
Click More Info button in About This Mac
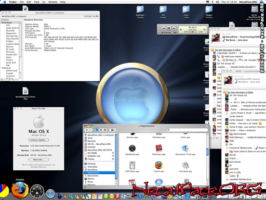[38, 159]
